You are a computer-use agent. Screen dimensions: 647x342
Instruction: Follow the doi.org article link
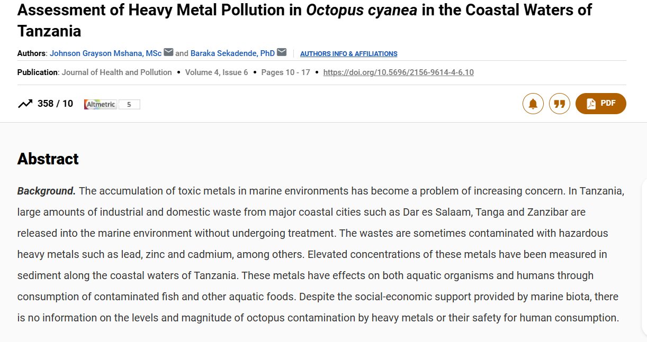398,72
